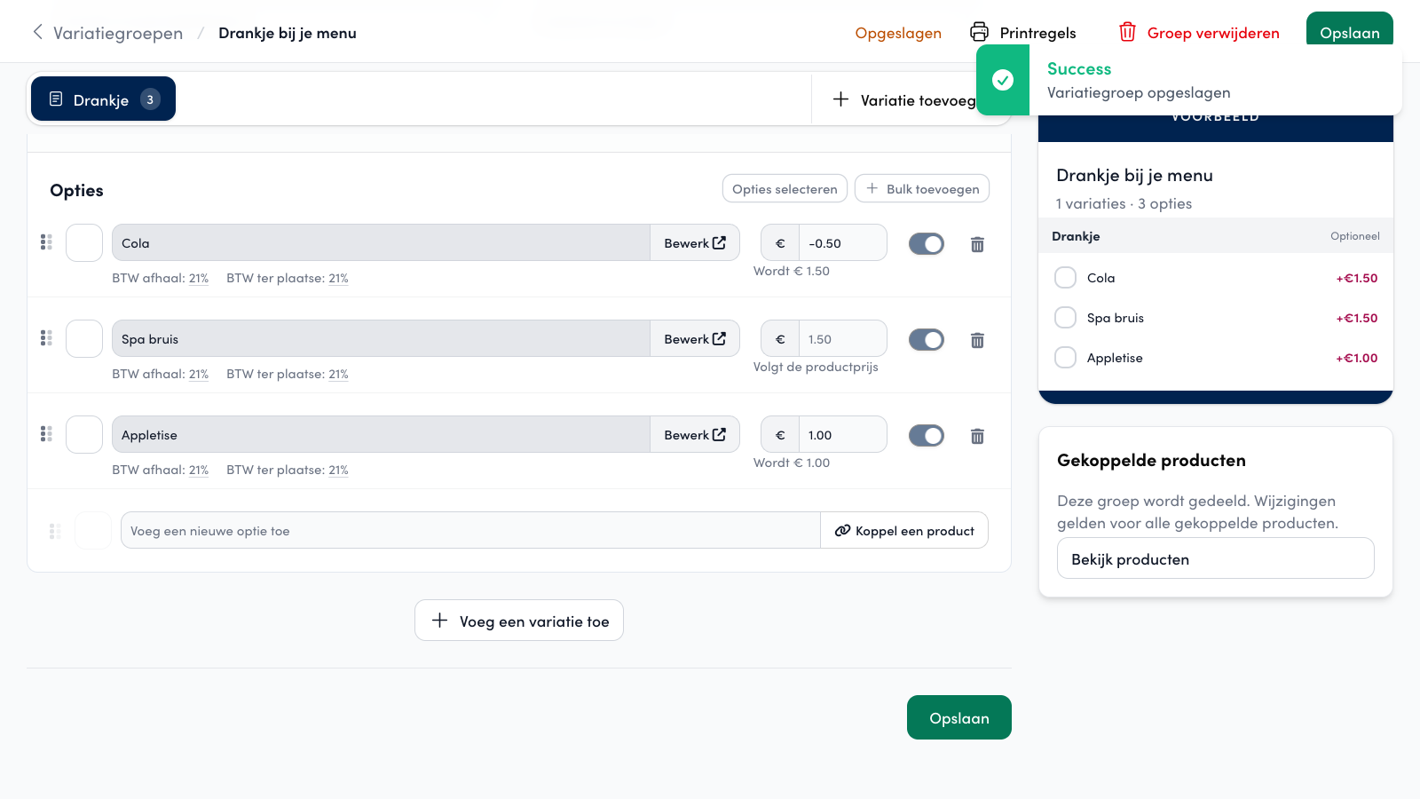Open Variatiegroepen breadcrumb

tap(118, 33)
